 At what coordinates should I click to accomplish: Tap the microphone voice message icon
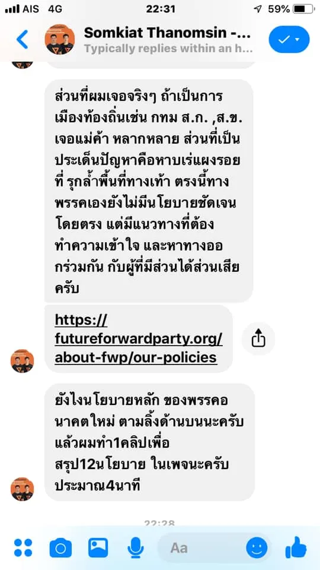[x=136, y=547]
